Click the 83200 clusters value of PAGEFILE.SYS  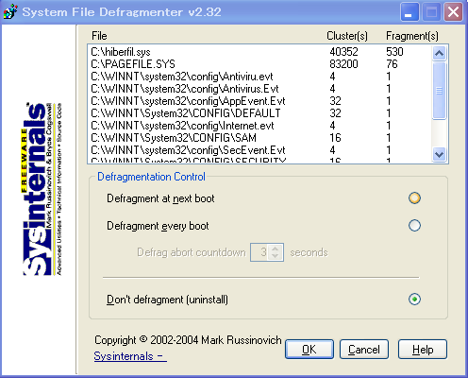(x=343, y=64)
